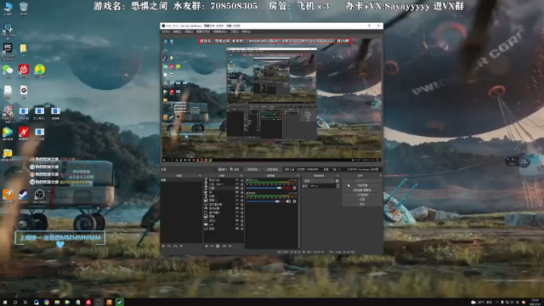Toggle lock icon of the highlighted source row

coord(241,188)
